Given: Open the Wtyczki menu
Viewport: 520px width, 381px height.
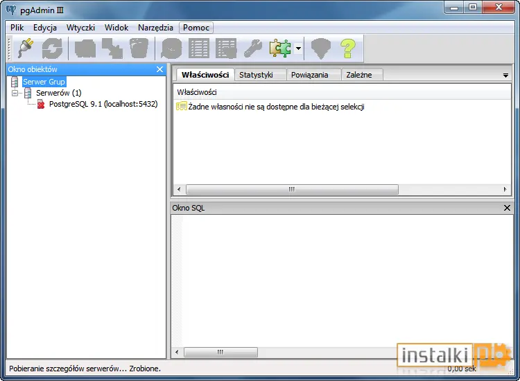Looking at the screenshot, I should [80, 28].
